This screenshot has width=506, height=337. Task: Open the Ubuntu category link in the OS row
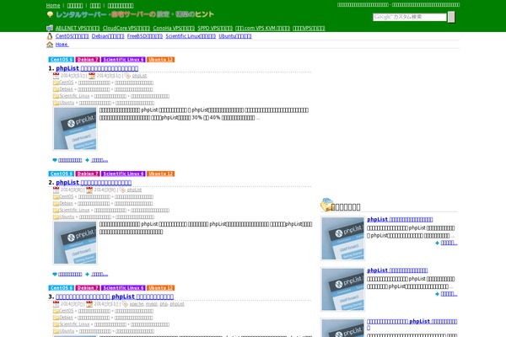[235, 36]
